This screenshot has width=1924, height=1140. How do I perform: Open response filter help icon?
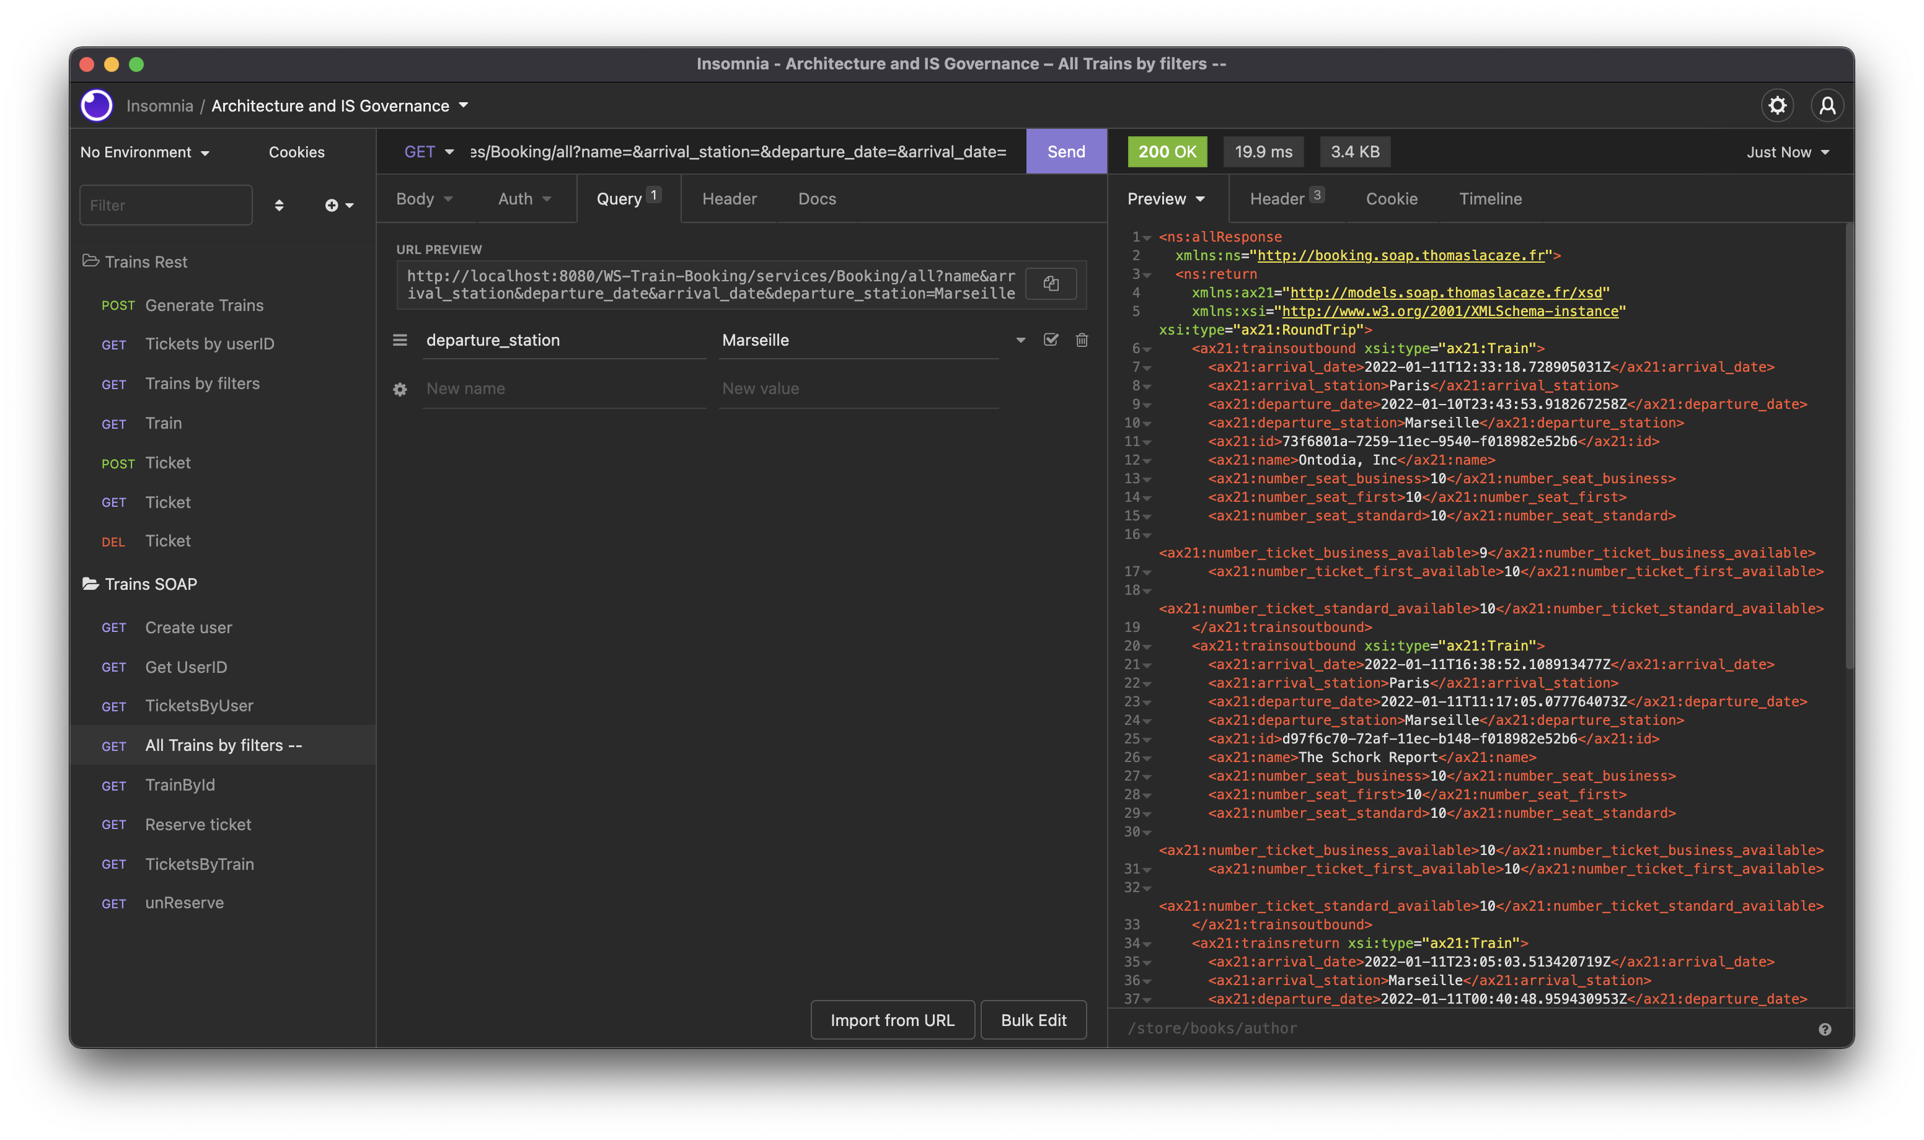point(1825,1029)
